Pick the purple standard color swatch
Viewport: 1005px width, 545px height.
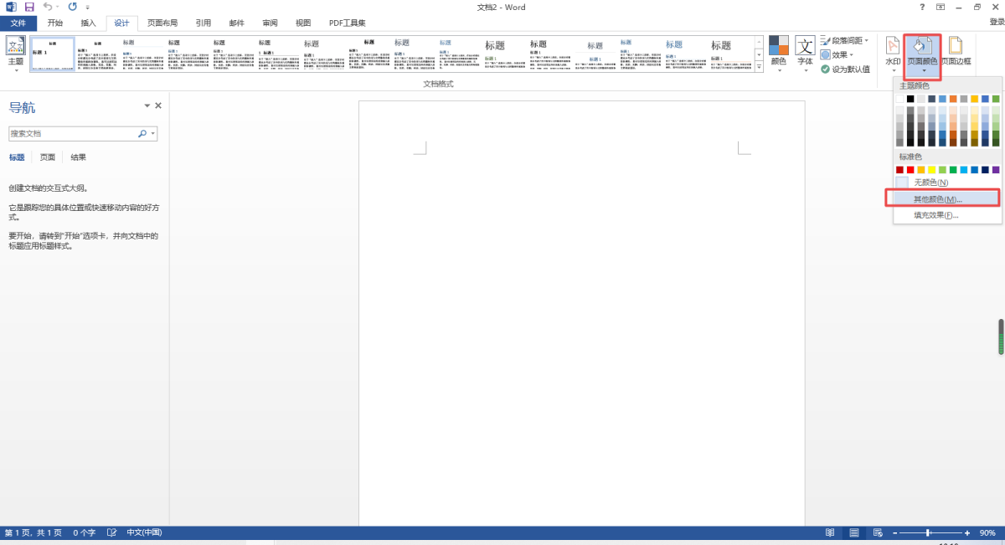(996, 170)
